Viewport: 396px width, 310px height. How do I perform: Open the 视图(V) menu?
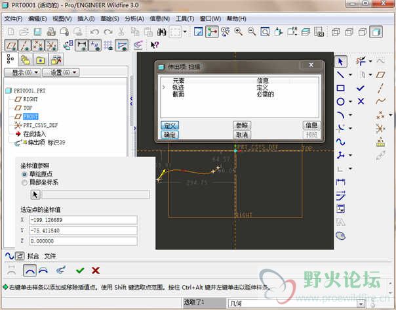pos(62,19)
